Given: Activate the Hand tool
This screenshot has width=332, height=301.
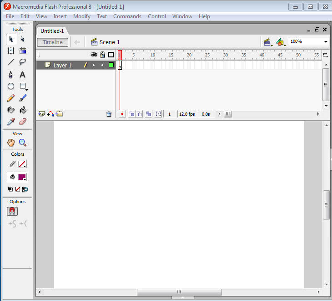Looking at the screenshot, I should pyautogui.click(x=11, y=143).
